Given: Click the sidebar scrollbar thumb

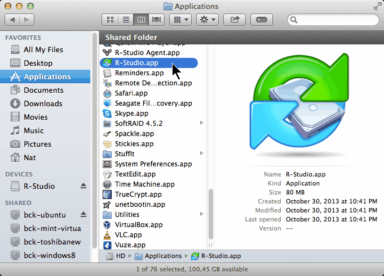Looking at the screenshot, I should 95,141.
